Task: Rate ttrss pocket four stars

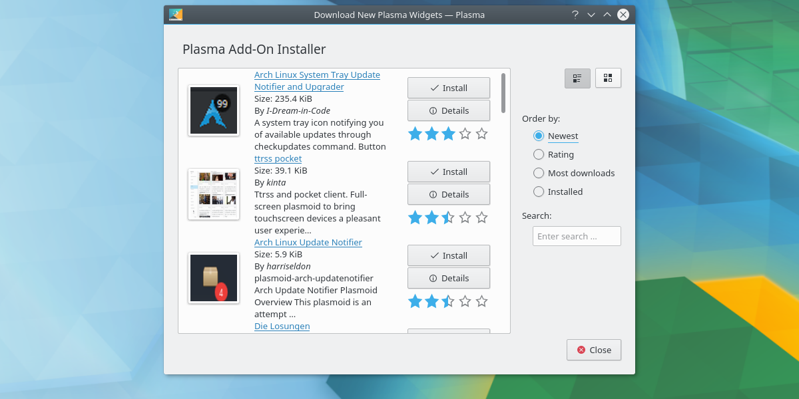Action: [465, 217]
